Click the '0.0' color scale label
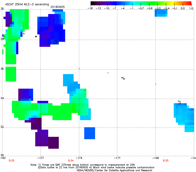Viewport: 196px width, 172px height. point(183,8)
